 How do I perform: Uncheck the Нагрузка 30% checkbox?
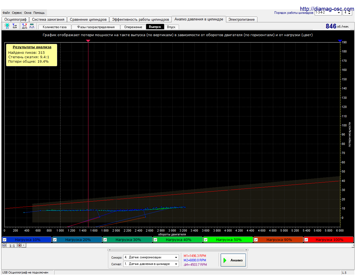click(105, 240)
